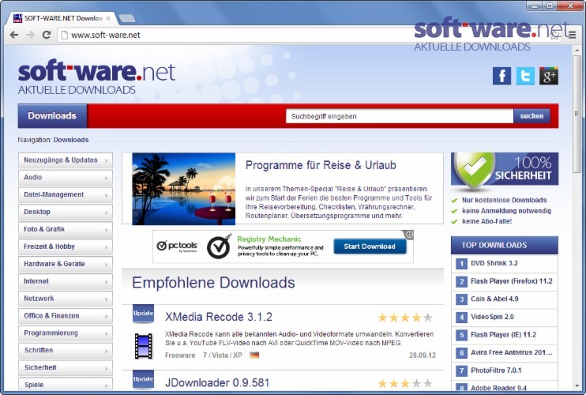
Task: Open VideoSpin 2.0 link
Action: click(492, 317)
